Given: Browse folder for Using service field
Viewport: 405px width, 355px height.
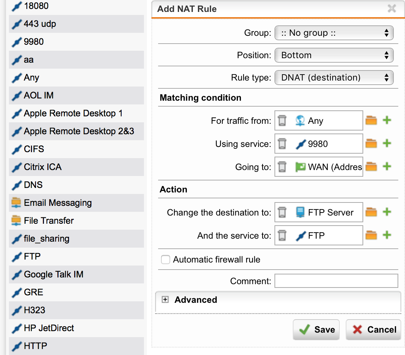Looking at the screenshot, I should tap(371, 143).
